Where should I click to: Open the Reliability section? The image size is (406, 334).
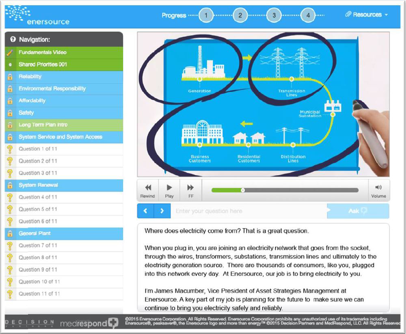click(64, 77)
